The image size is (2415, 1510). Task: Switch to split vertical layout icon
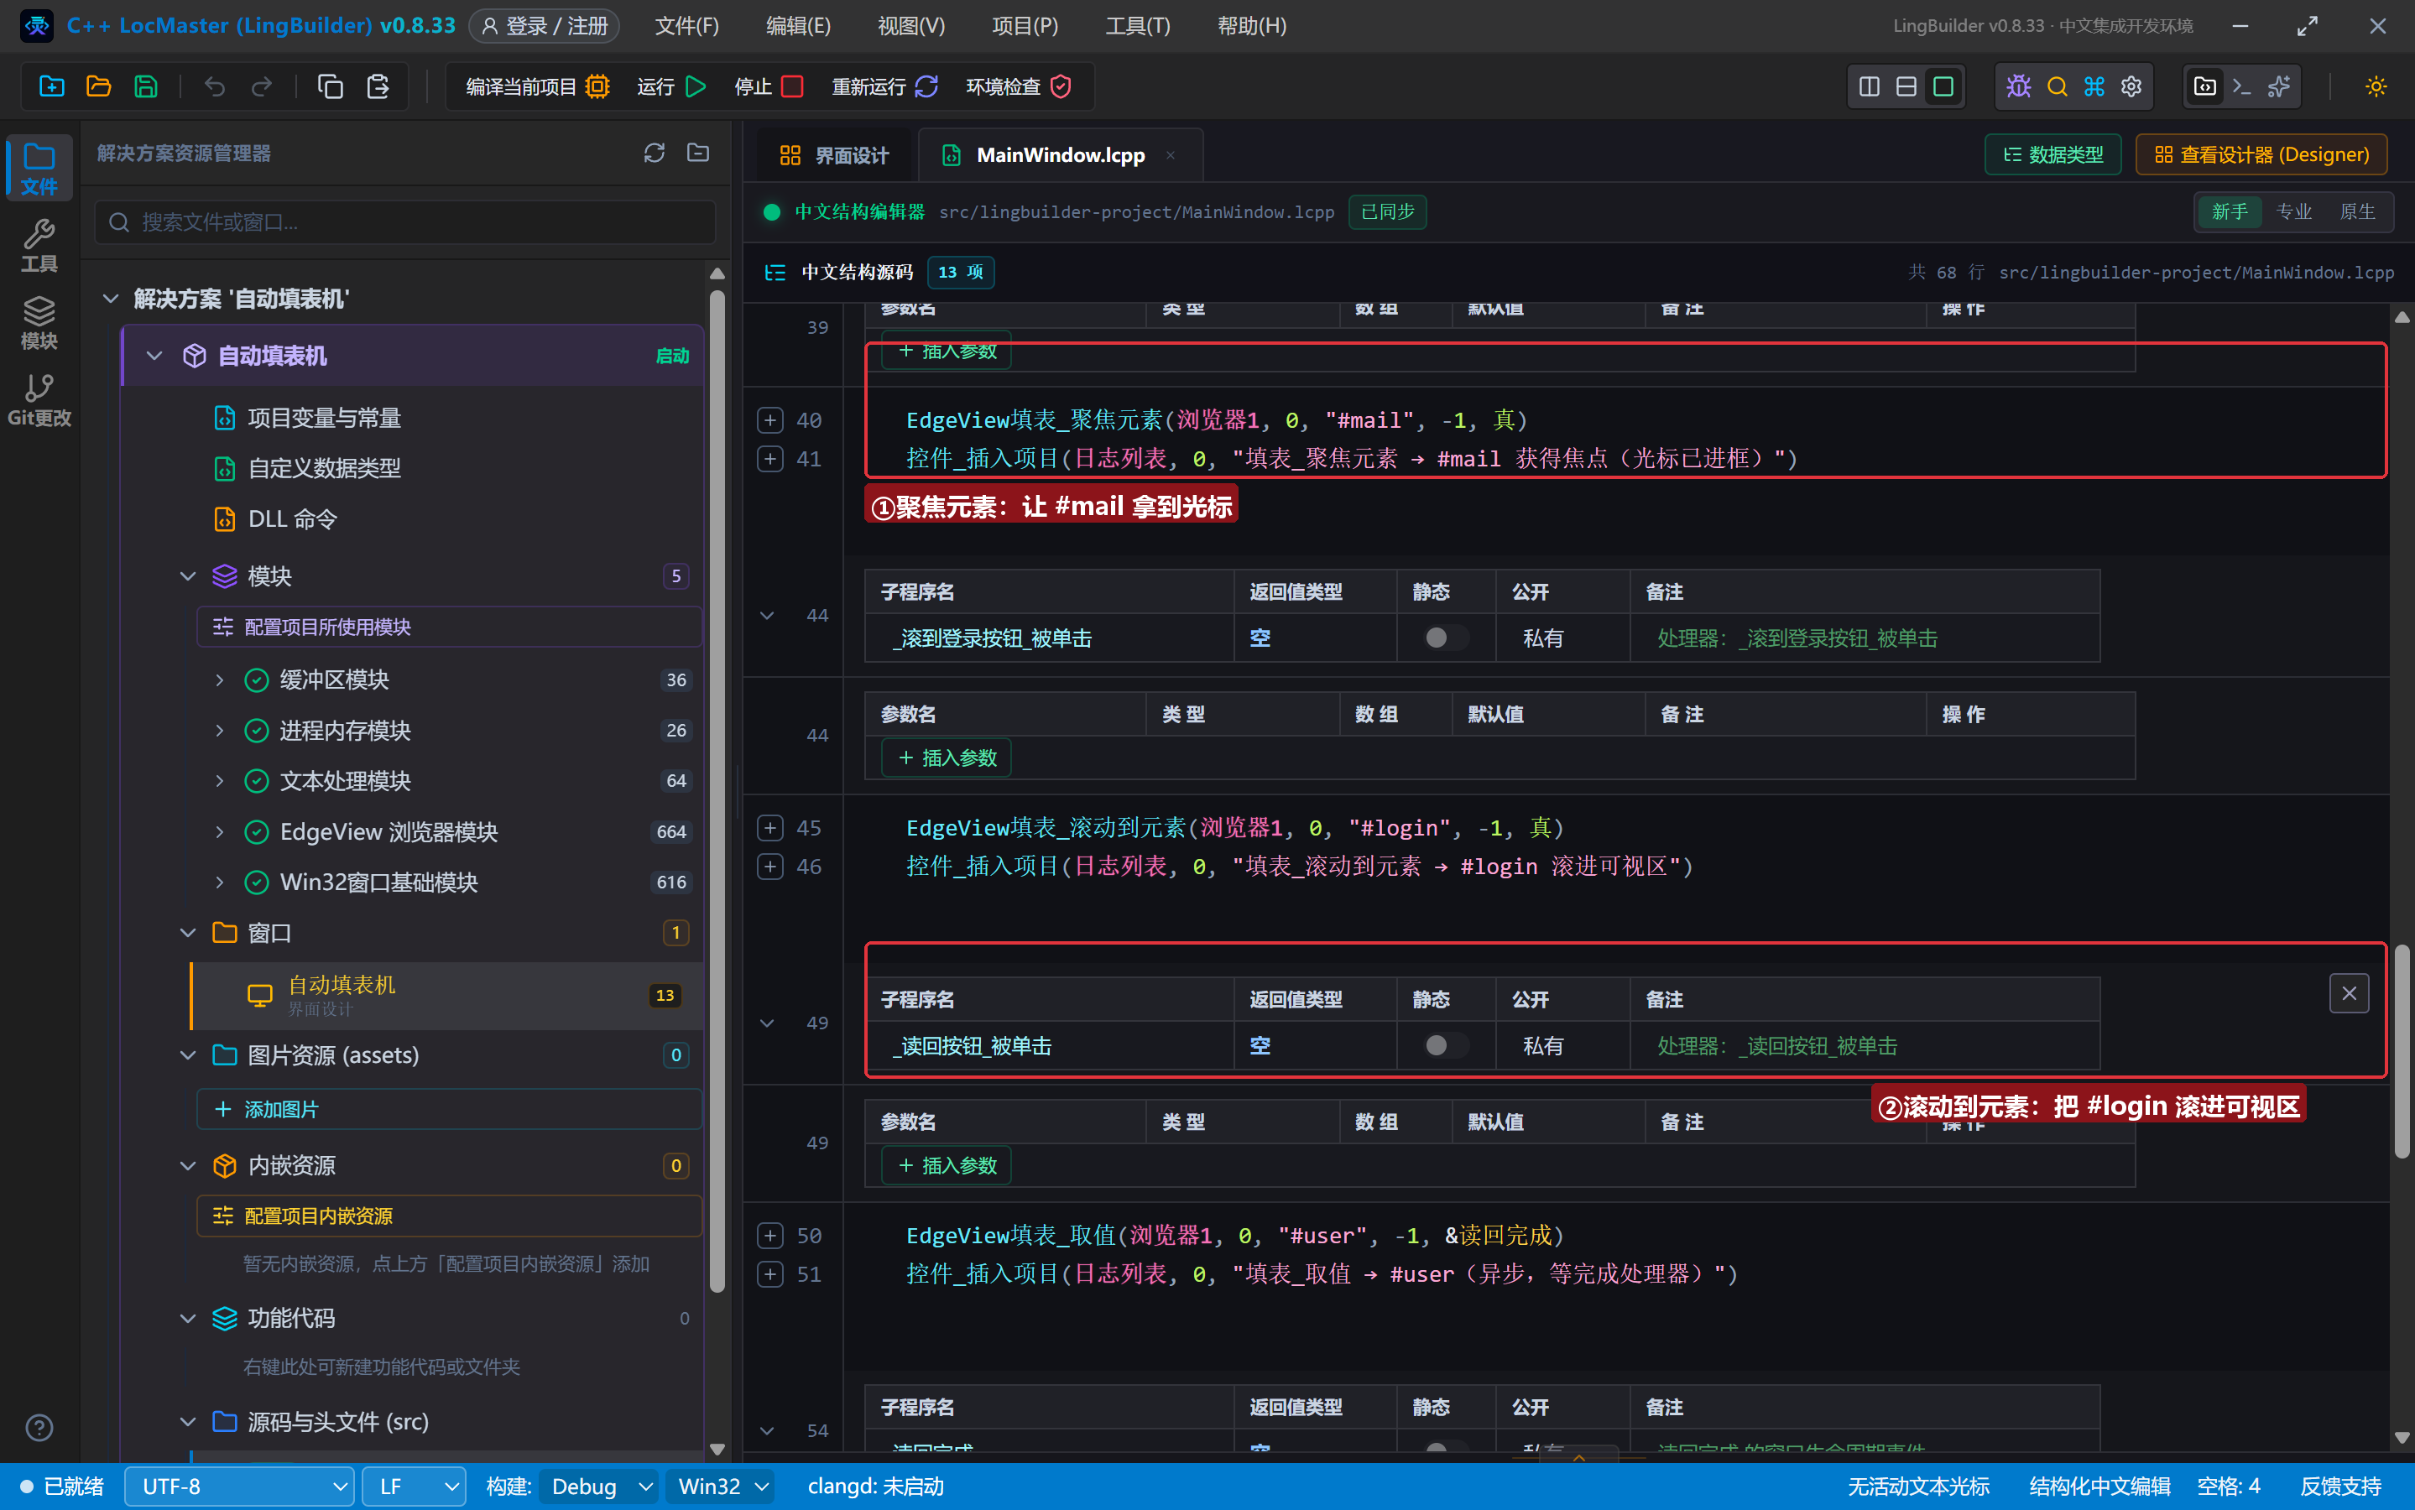pyautogui.click(x=1870, y=87)
